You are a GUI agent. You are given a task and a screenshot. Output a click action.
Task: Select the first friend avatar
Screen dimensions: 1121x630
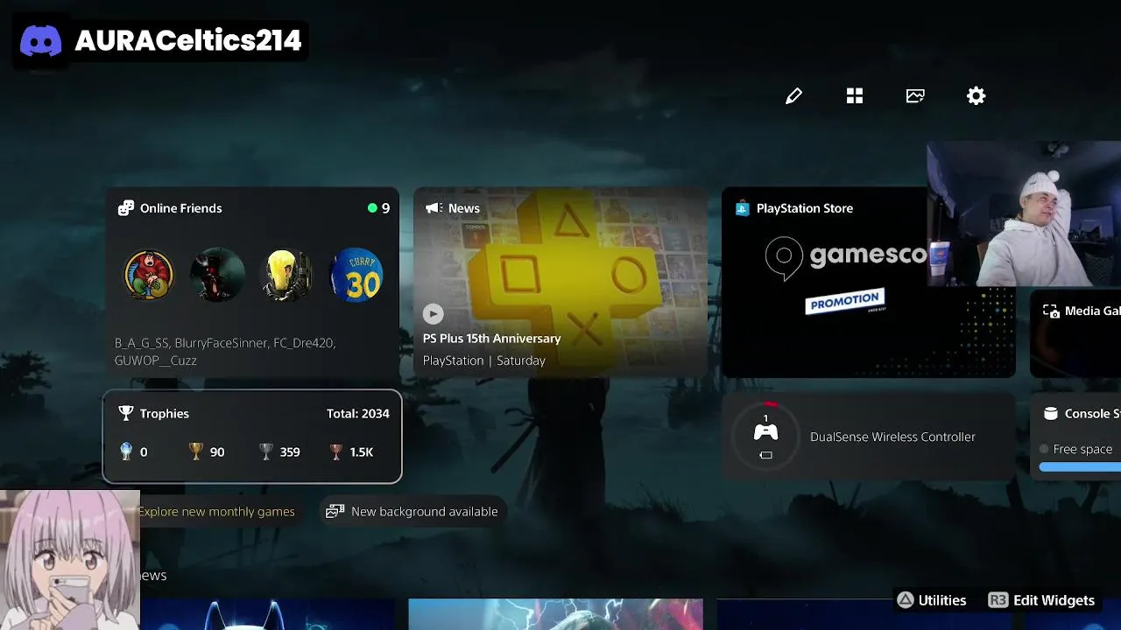[148, 275]
